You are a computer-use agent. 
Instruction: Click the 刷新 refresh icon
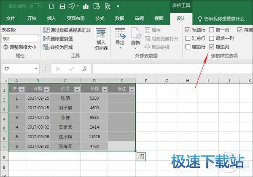click(136, 33)
